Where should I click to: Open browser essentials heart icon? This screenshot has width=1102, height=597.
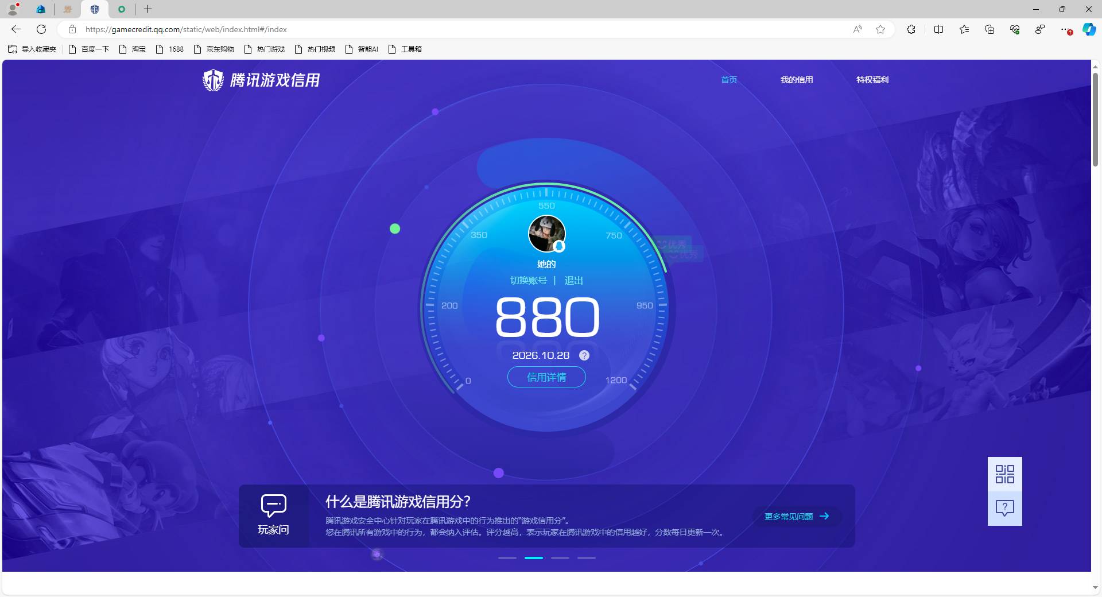click(x=1015, y=29)
